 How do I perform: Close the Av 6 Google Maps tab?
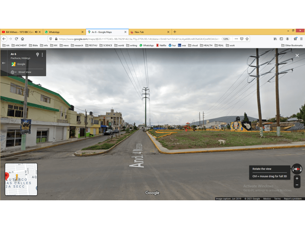coord(125,32)
